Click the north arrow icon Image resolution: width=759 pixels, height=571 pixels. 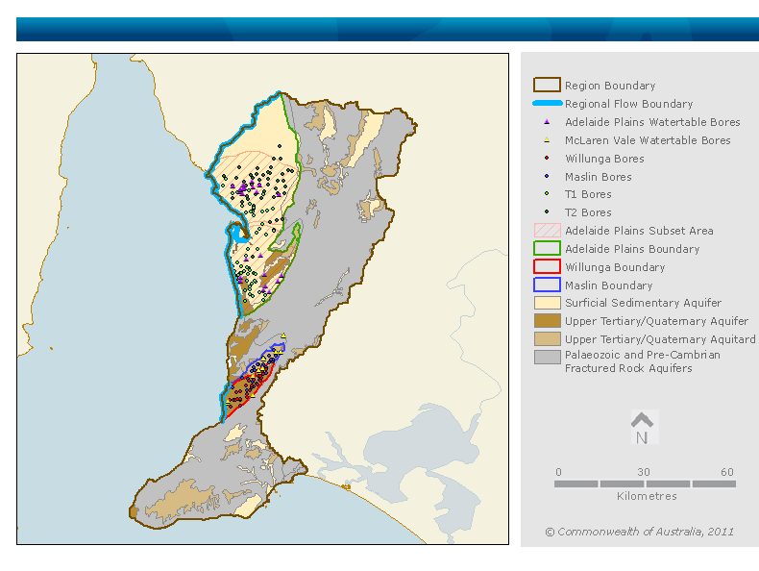pos(643,428)
